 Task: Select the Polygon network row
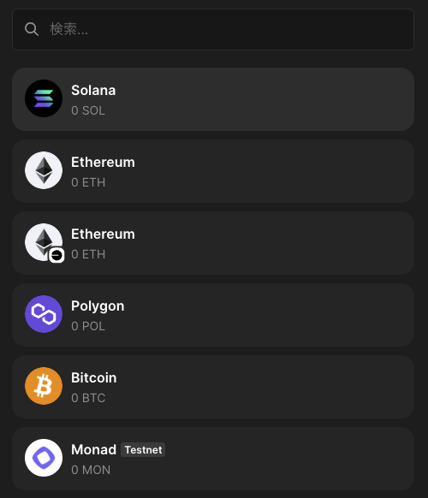pyautogui.click(x=213, y=315)
